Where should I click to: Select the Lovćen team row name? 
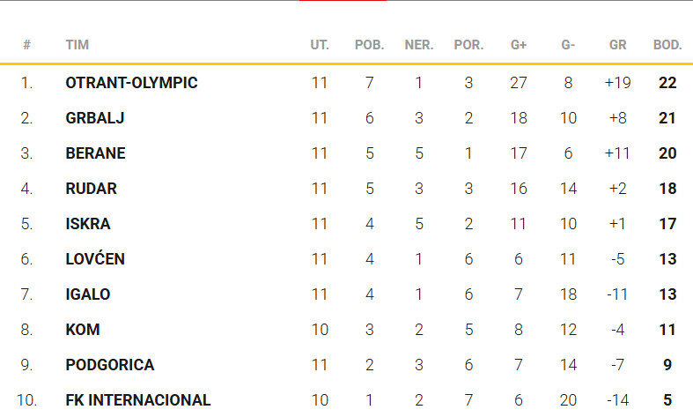click(x=95, y=259)
